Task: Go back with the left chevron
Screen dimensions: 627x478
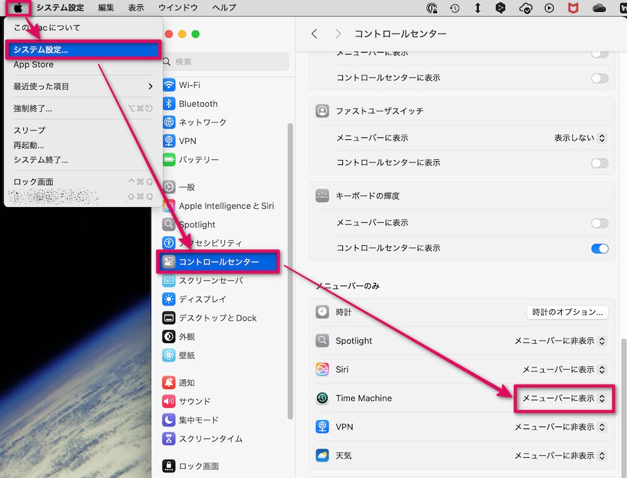Action: pyautogui.click(x=314, y=34)
